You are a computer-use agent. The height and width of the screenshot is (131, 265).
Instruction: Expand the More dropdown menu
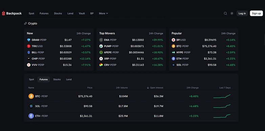point(104,13)
